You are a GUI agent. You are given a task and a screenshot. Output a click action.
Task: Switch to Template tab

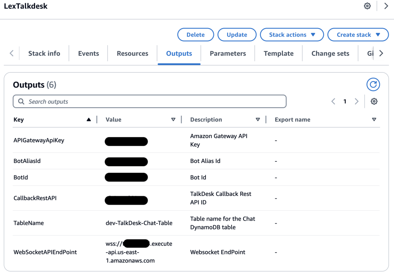coord(279,53)
